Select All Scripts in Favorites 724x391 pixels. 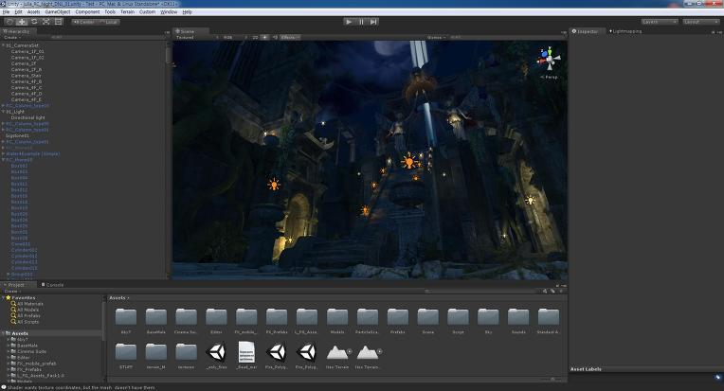[25, 322]
